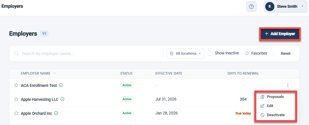309x125 pixels.
Task: Sort by Employer Name column
Action: click(x=38, y=73)
